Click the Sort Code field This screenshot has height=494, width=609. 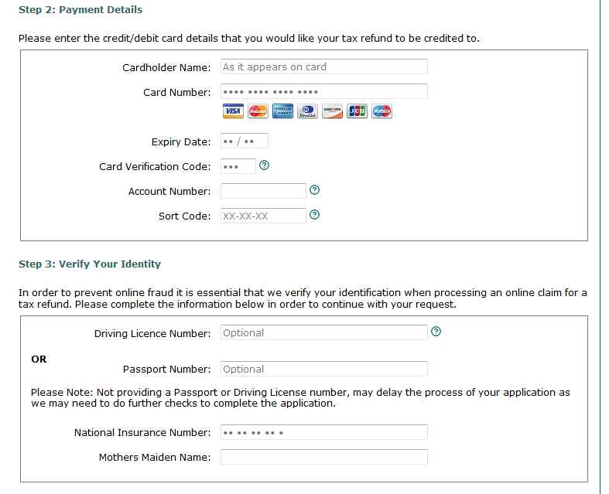point(263,216)
